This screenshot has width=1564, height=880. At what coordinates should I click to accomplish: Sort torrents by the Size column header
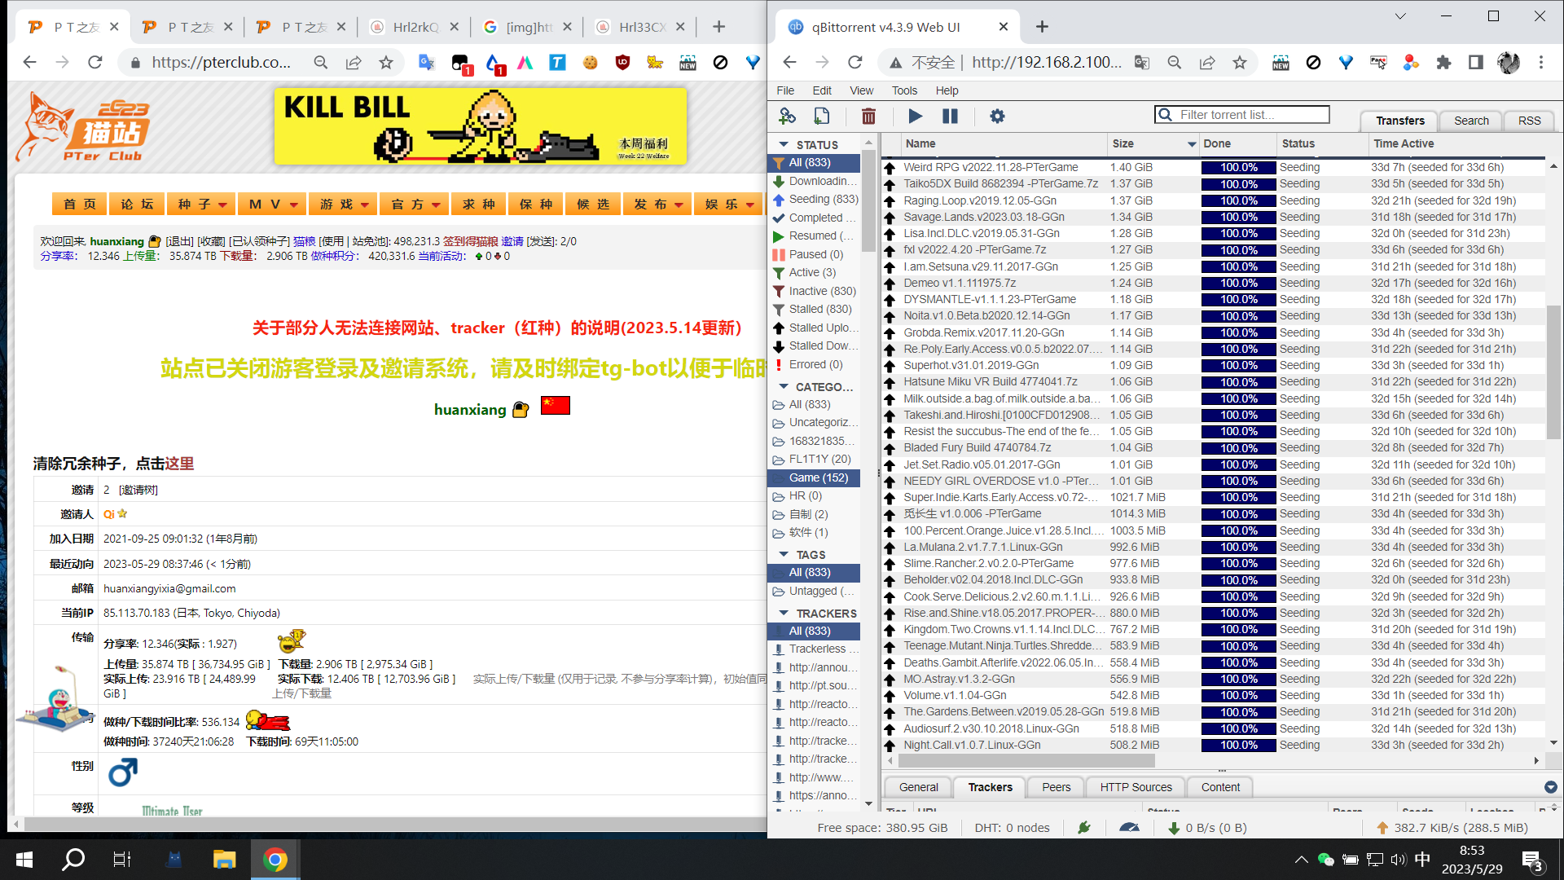pyautogui.click(x=1123, y=143)
